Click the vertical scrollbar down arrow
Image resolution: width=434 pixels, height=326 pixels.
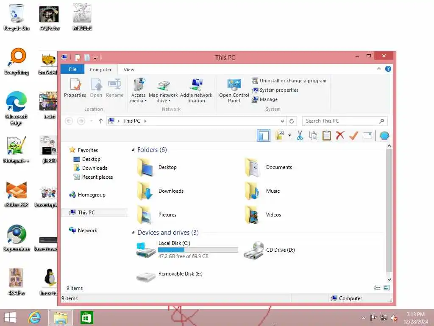pos(389,279)
